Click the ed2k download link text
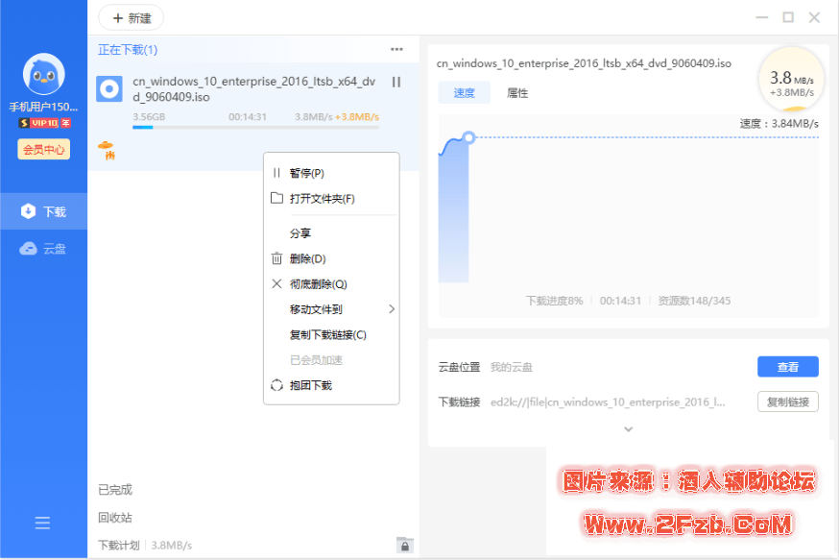 (608, 402)
